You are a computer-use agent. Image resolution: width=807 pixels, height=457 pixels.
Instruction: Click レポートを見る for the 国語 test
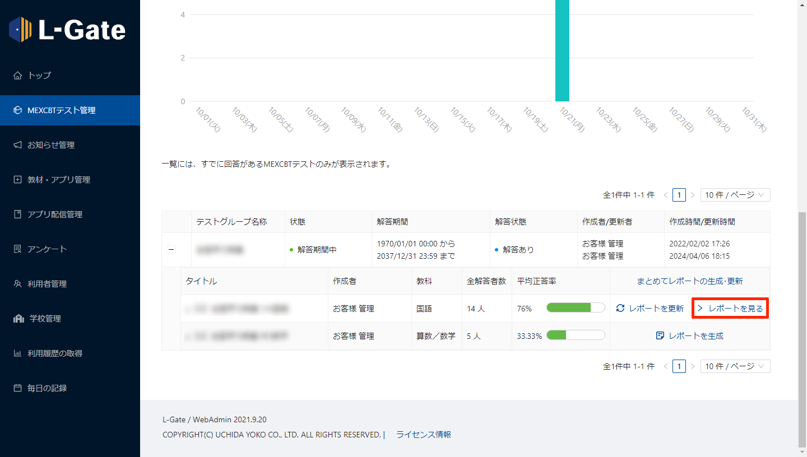tap(730, 309)
